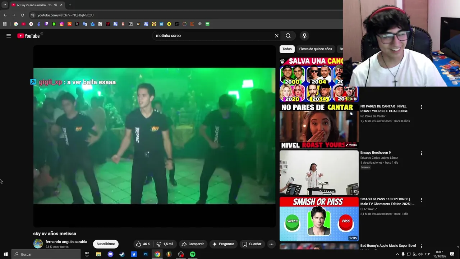Open a new browser tab with plus
This screenshot has width=460, height=259.
click(70, 5)
